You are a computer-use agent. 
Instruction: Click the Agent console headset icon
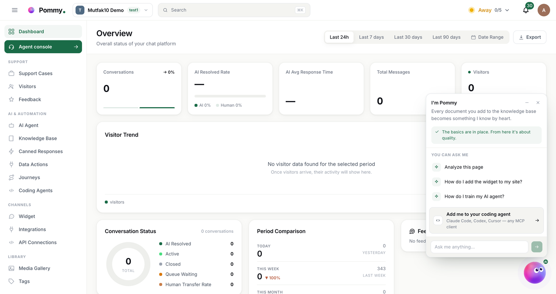coord(11,47)
